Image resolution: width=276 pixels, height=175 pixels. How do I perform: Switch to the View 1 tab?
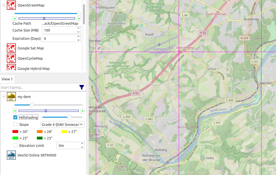click(x=7, y=79)
